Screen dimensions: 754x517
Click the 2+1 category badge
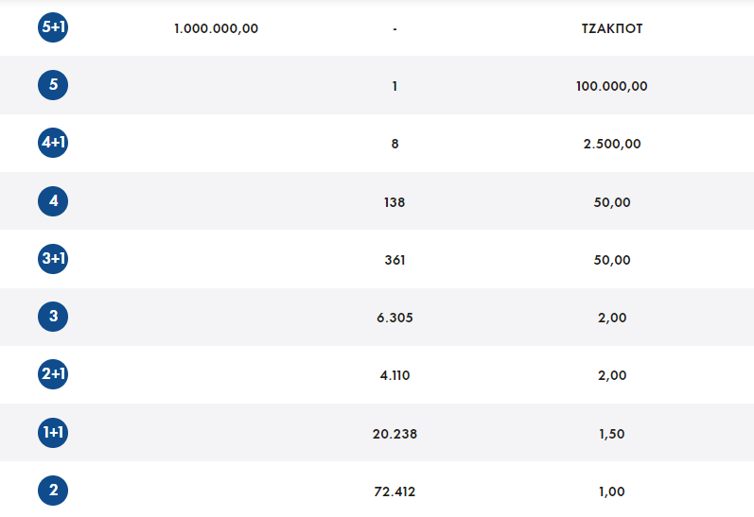point(53,374)
